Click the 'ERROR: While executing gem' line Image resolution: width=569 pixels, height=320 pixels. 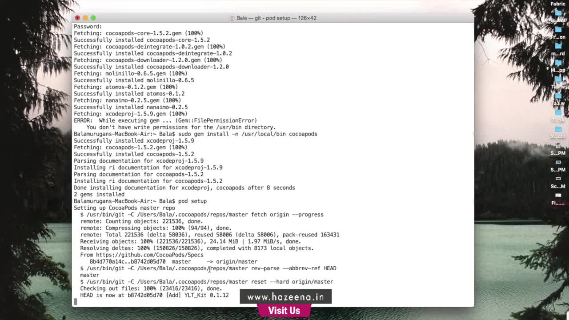(165, 120)
